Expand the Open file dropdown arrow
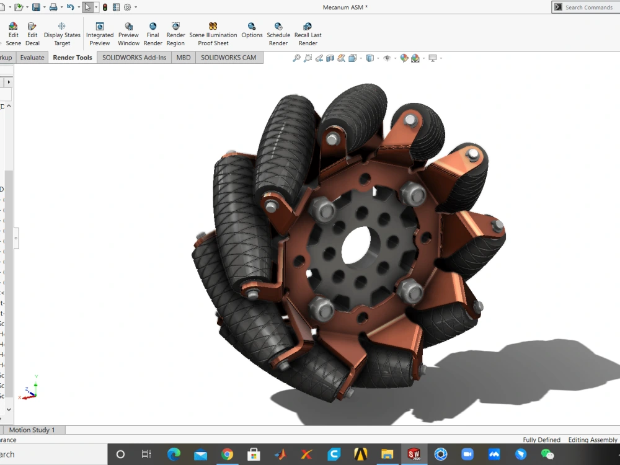 [27, 7]
